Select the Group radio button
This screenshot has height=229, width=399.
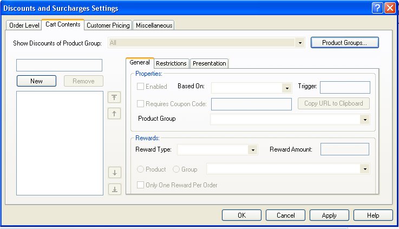[x=176, y=169]
